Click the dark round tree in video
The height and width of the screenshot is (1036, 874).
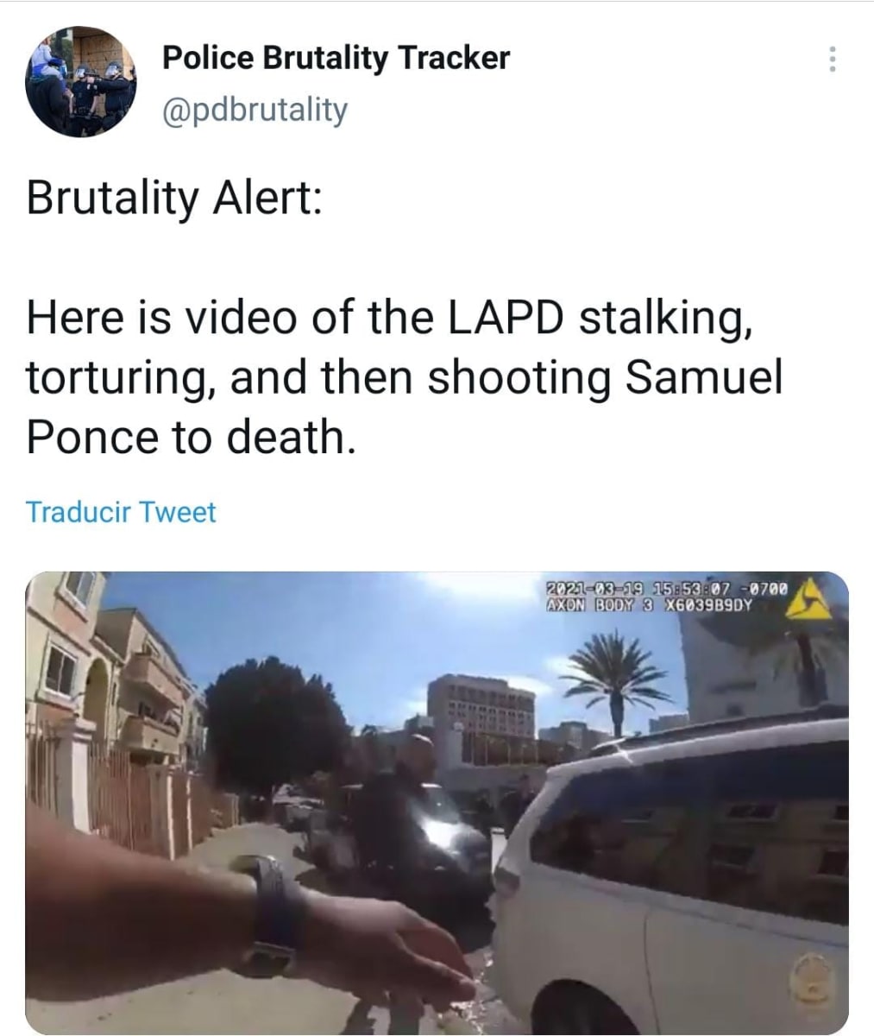coord(266,725)
